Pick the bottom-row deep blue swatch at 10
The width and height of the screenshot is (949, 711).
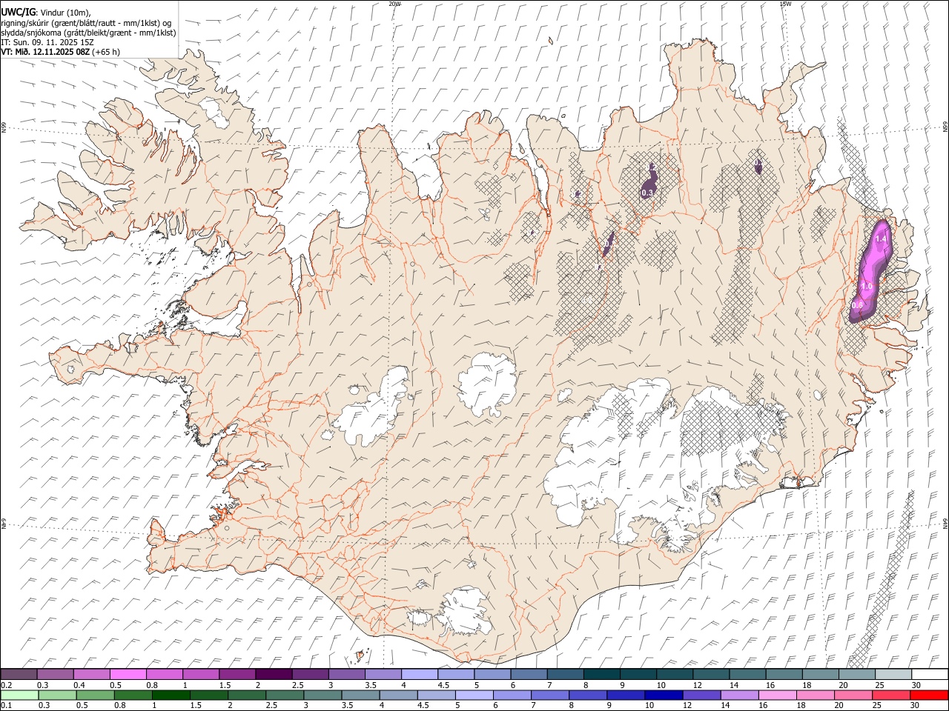[664, 695]
